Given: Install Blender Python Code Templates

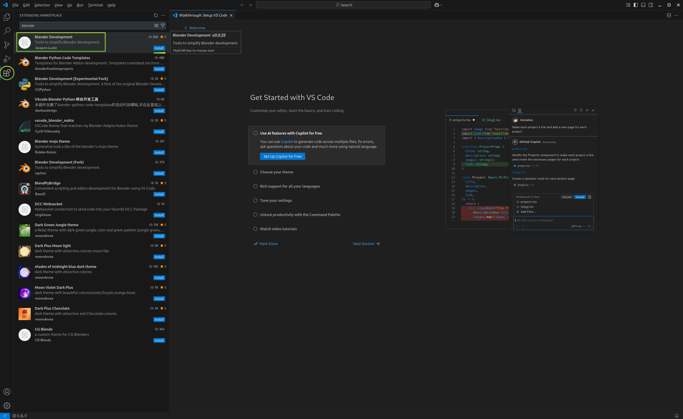Looking at the screenshot, I should click(159, 69).
